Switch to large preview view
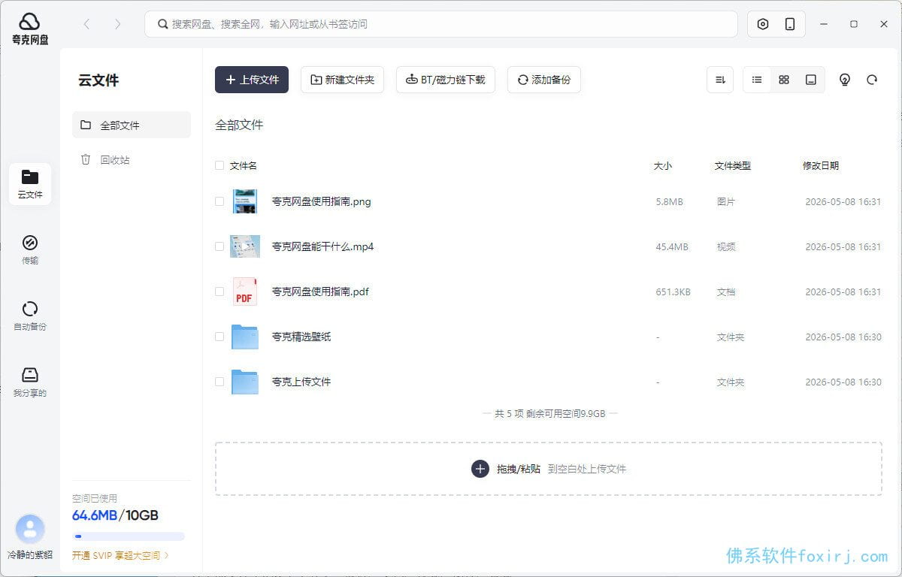 coord(811,80)
